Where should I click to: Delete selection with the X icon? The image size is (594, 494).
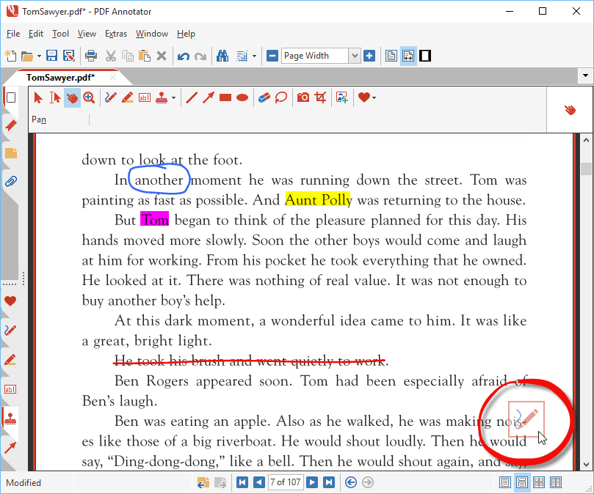coord(162,56)
